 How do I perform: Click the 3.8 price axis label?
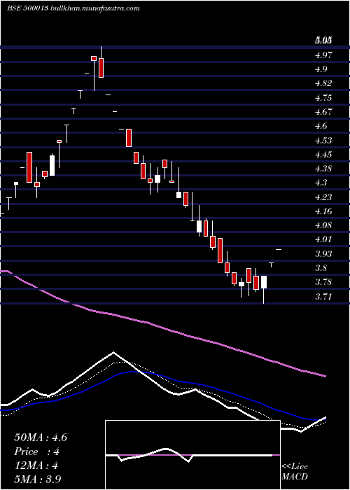321,268
